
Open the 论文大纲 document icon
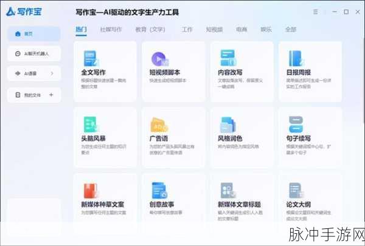pos(296,191)
